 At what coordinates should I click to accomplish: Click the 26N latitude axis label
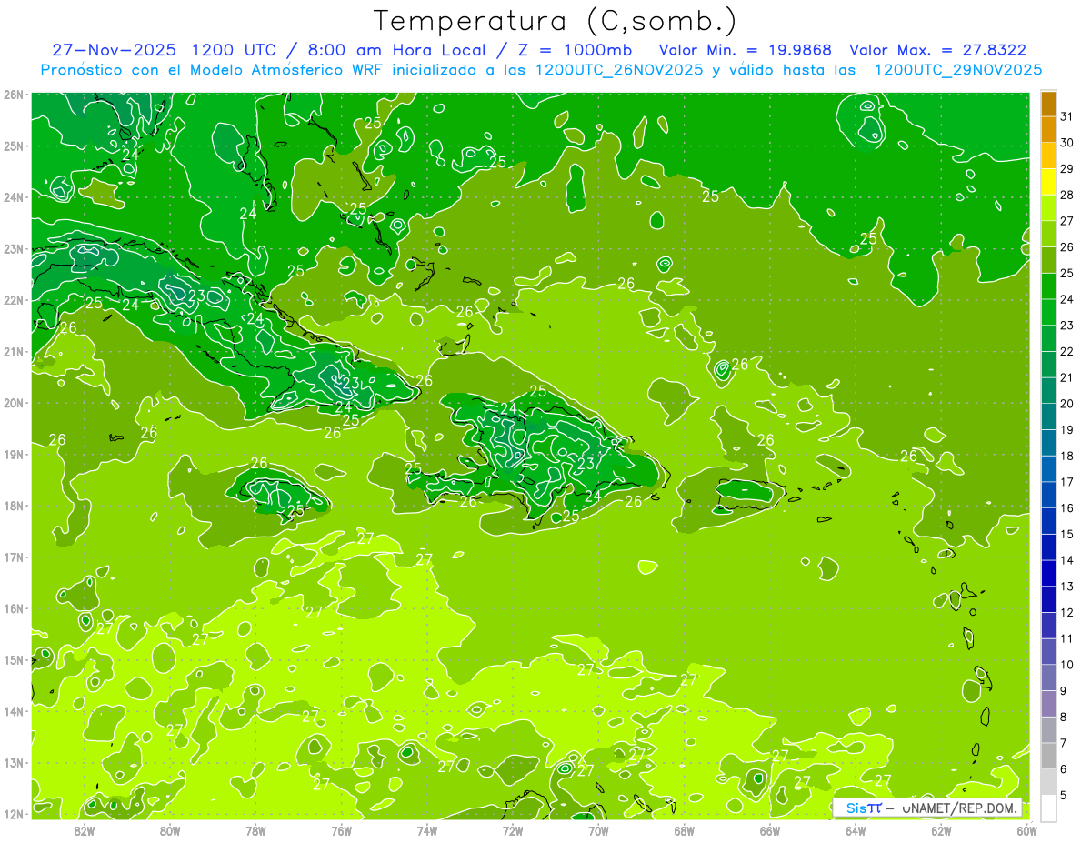[14, 95]
